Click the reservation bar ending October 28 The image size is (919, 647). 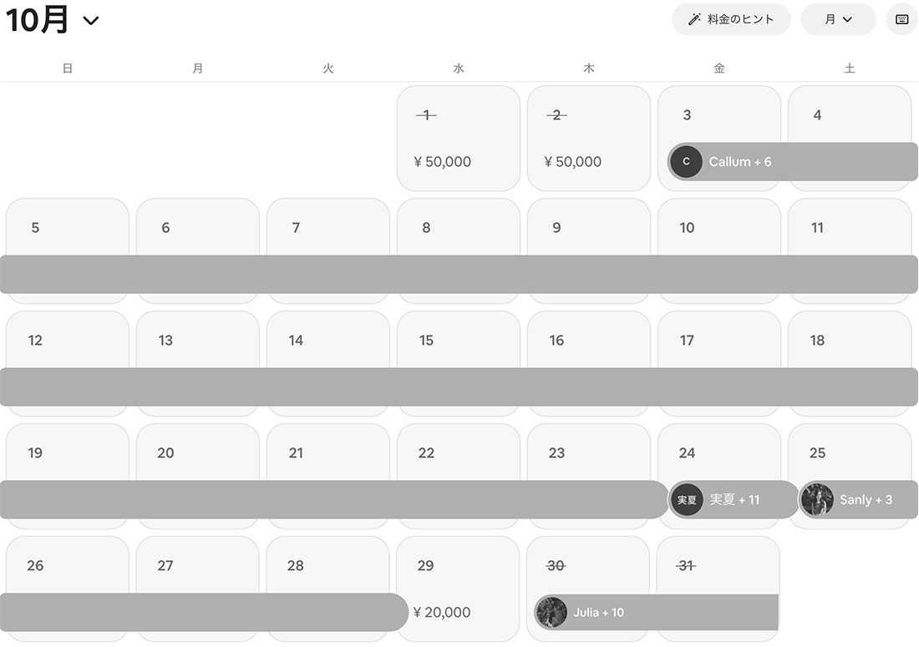pyautogui.click(x=201, y=612)
